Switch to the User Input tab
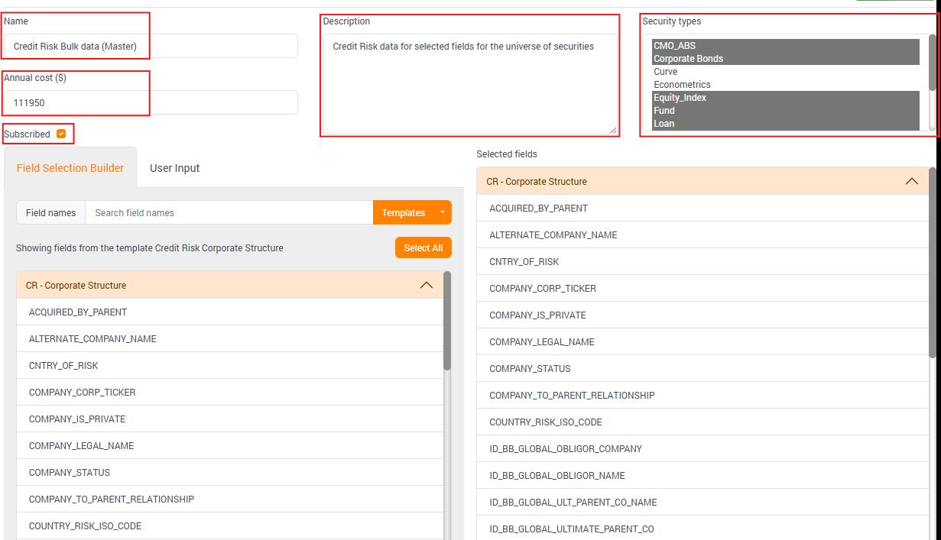Viewport: 941px width, 540px height. coord(174,168)
